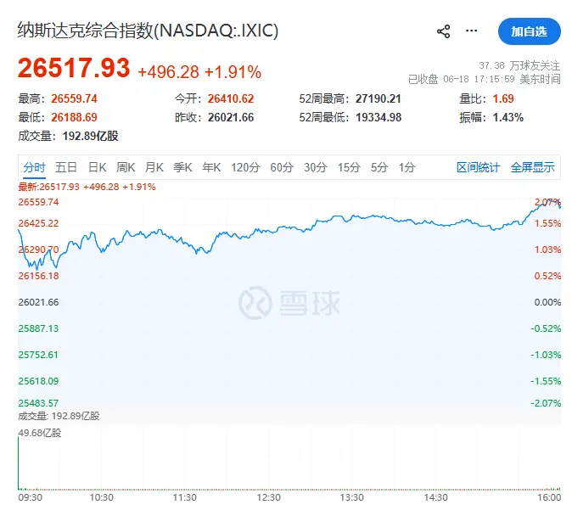
Task: Select the 年K tab
Action: (211, 167)
